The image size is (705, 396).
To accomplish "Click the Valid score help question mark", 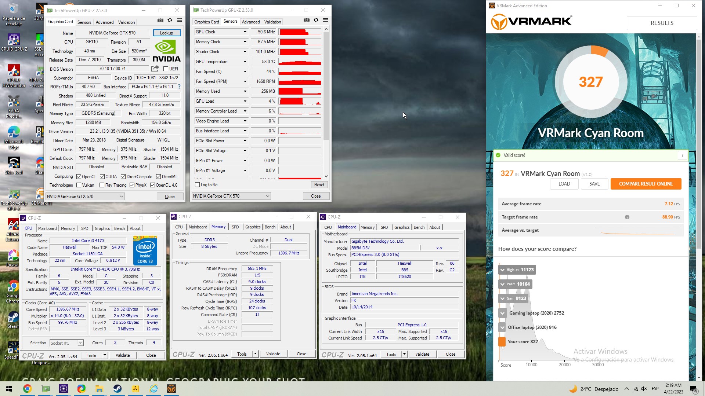I will coord(682,155).
